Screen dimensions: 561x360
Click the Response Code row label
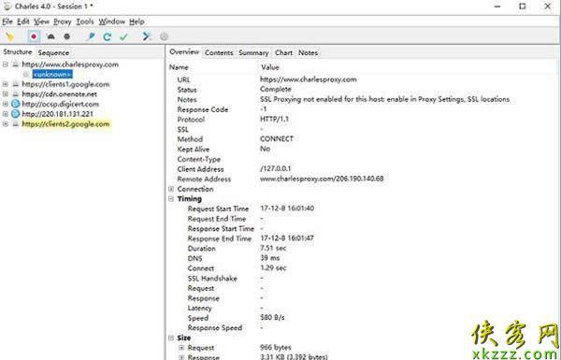coord(203,109)
